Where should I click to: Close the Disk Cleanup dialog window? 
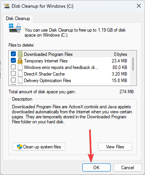pos(139,6)
